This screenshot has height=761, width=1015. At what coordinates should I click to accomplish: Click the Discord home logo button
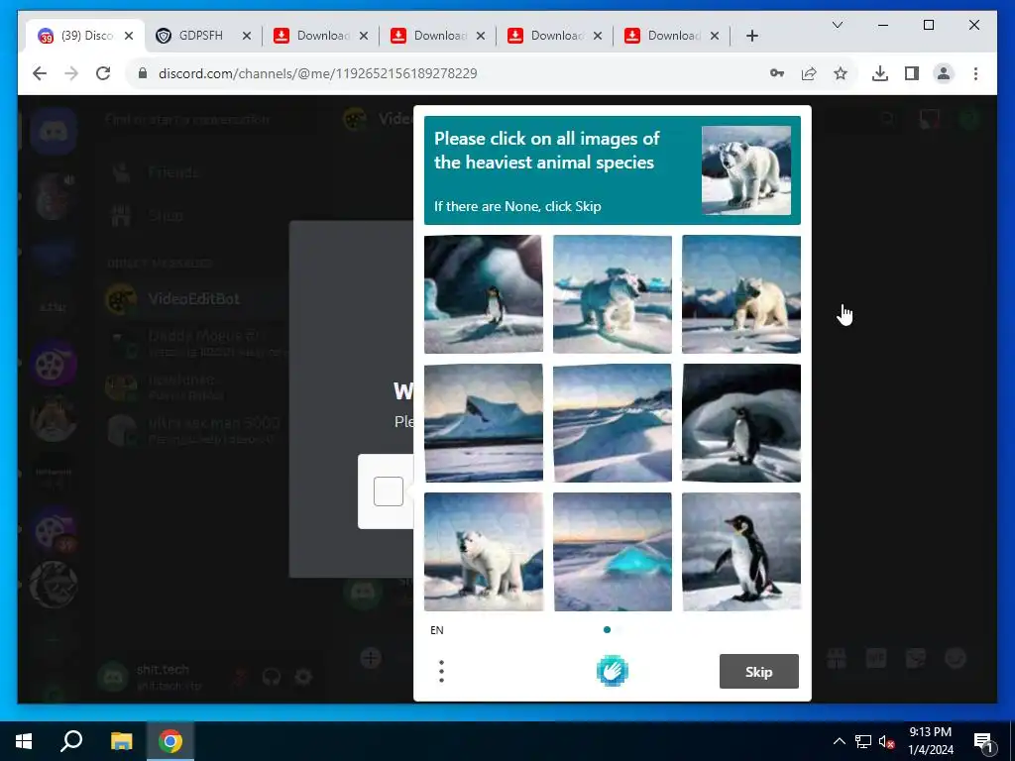(x=54, y=132)
